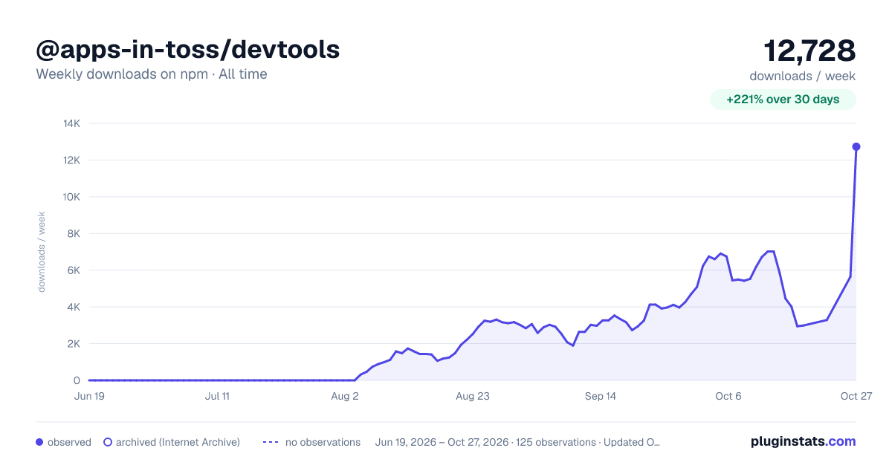Click the 2K y-axis label

point(74,344)
